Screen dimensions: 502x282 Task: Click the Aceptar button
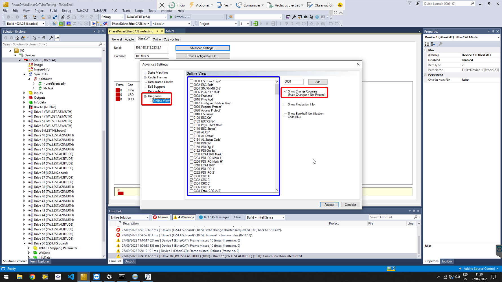point(329,205)
